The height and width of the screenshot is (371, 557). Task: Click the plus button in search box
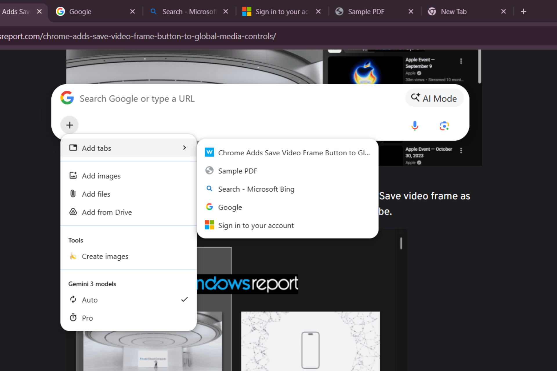tap(69, 125)
